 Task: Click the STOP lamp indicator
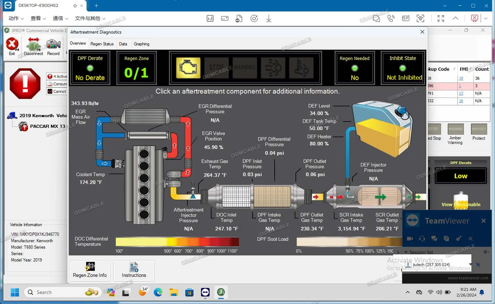216,68
